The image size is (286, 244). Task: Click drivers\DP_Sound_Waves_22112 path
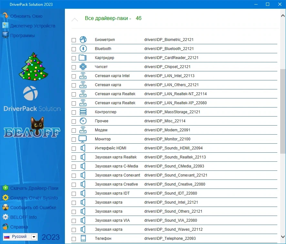click(x=173, y=229)
